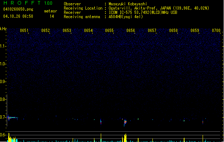Click the 0.7 kHz axis label
Image resolution: width=224 pixels, height=142 pixels.
point(3,117)
